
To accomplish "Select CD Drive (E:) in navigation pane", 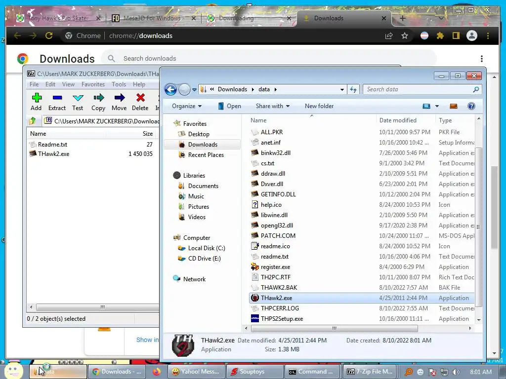I will click(x=204, y=259).
